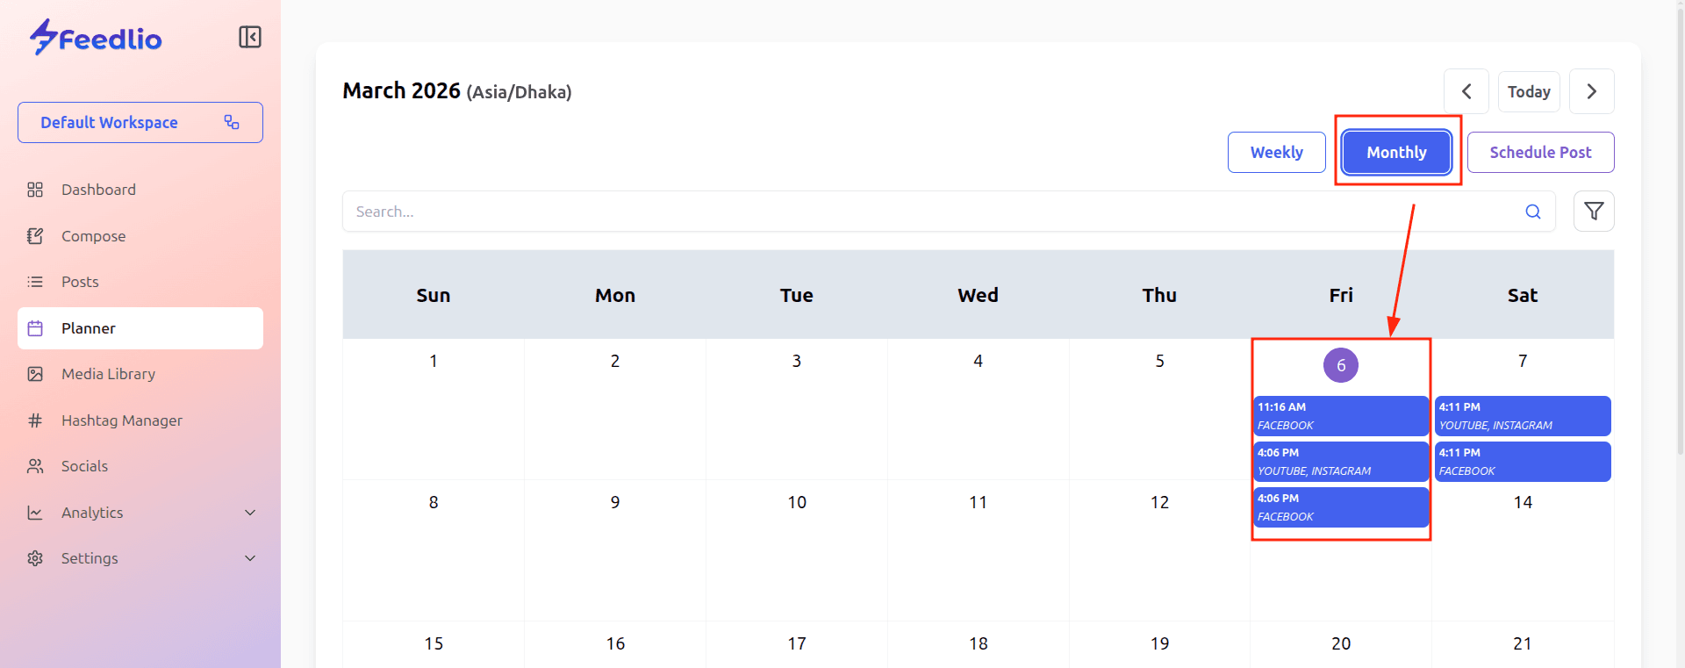Expand the Analytics submenu chevron
This screenshot has height=668, width=1685.
coord(250,513)
